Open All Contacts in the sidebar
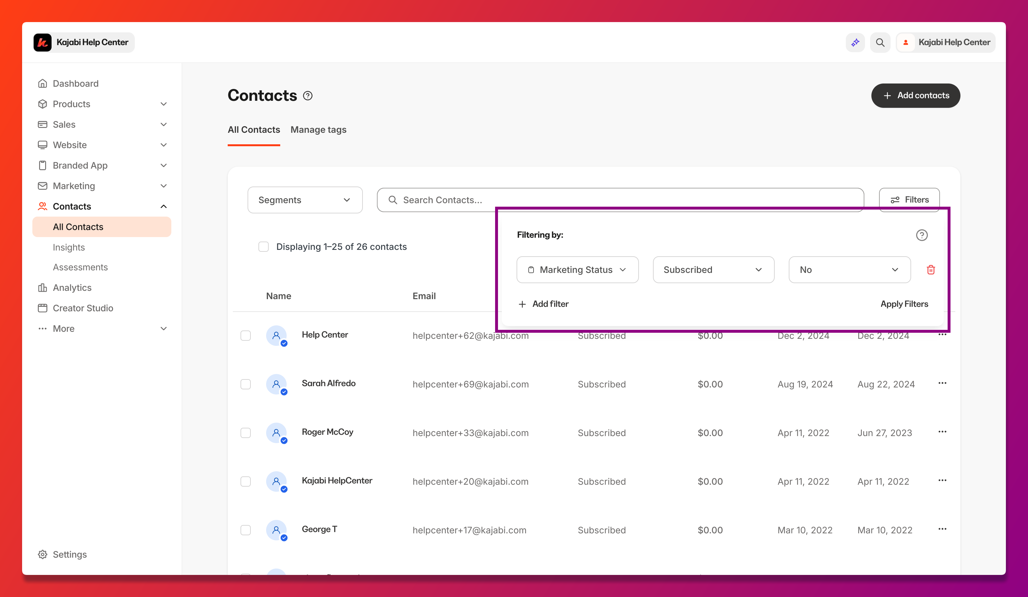 click(x=102, y=227)
